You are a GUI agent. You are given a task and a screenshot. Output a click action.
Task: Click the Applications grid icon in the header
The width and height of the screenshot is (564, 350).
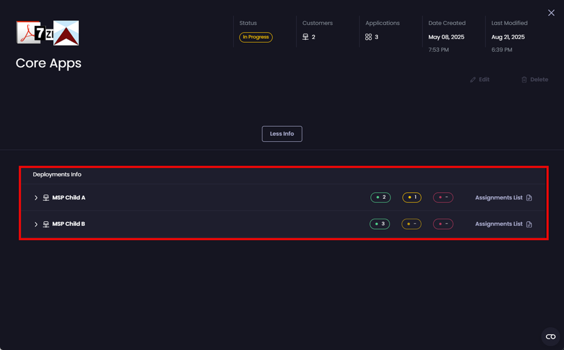click(x=368, y=36)
